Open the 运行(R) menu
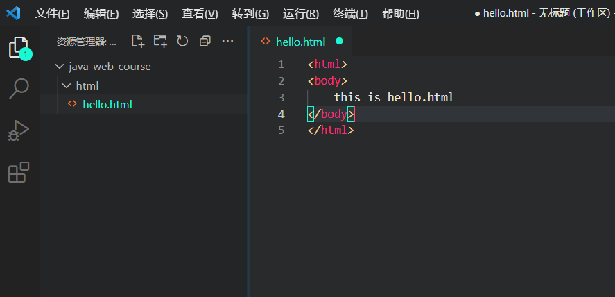This screenshot has width=615, height=297. [x=301, y=14]
